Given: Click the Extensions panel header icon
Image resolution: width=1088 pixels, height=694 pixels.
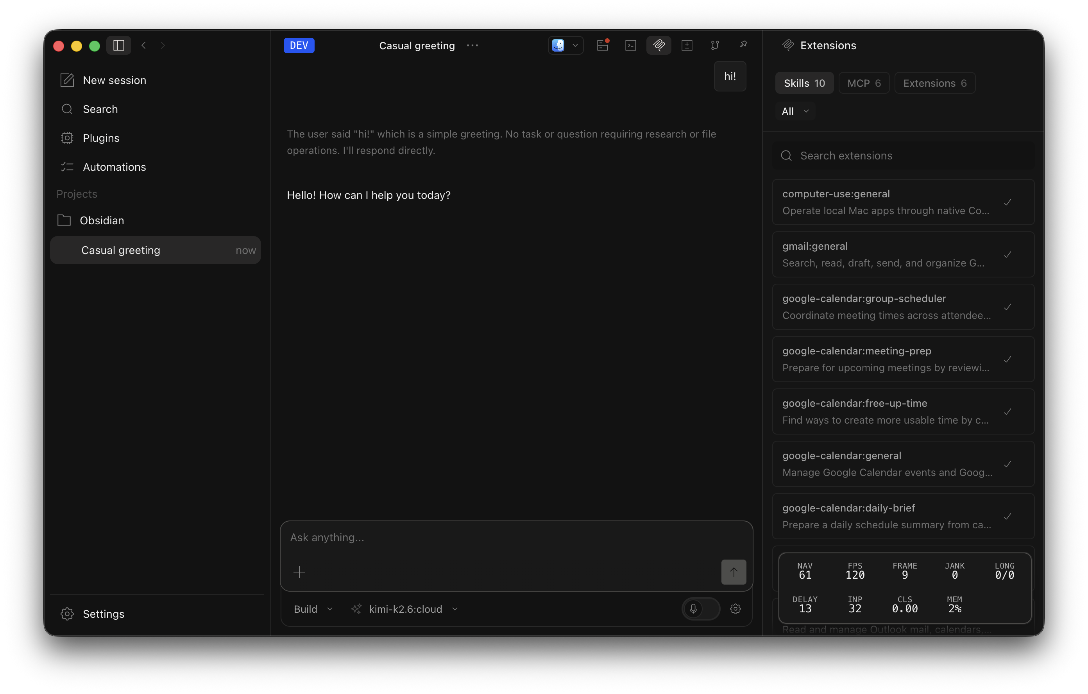Looking at the screenshot, I should tap(788, 45).
